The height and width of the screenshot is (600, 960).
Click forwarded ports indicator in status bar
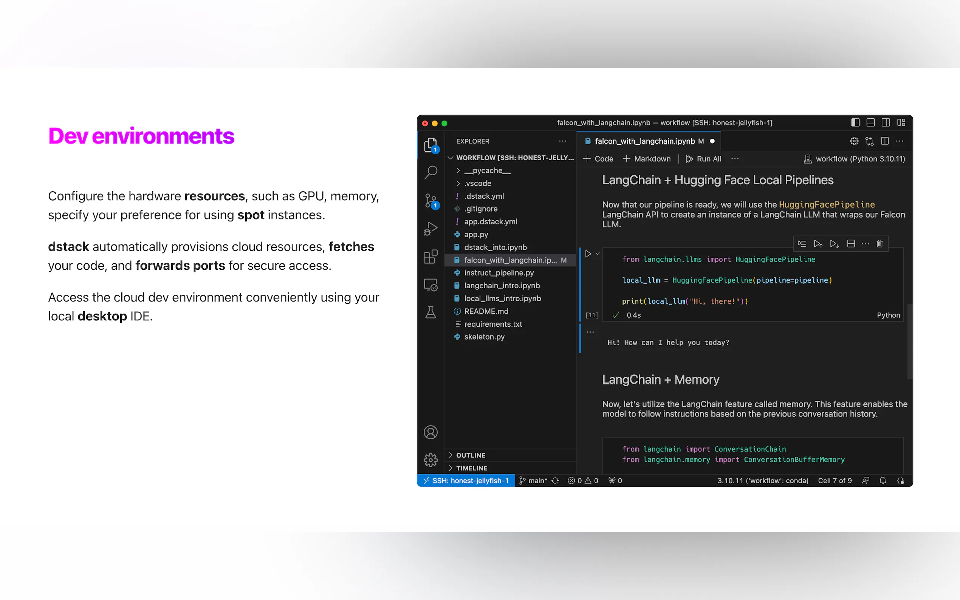tap(615, 481)
